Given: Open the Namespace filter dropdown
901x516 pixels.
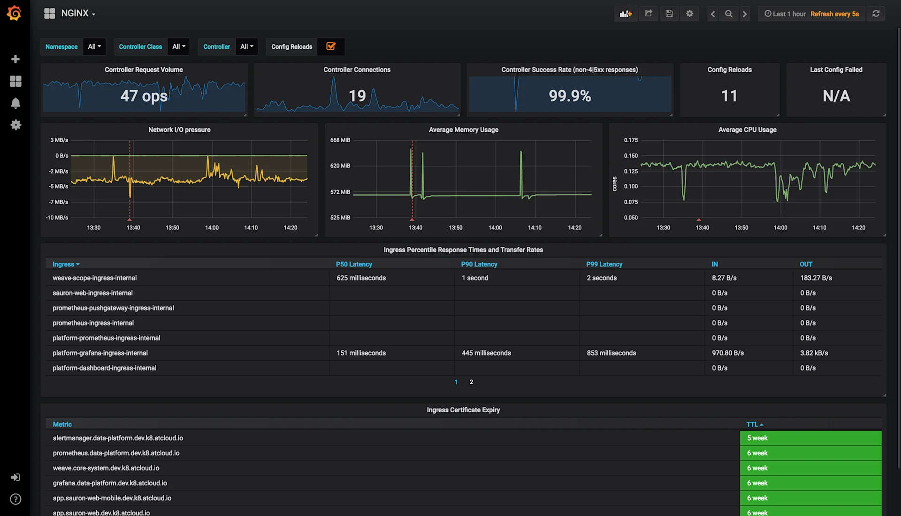Looking at the screenshot, I should click(x=94, y=46).
